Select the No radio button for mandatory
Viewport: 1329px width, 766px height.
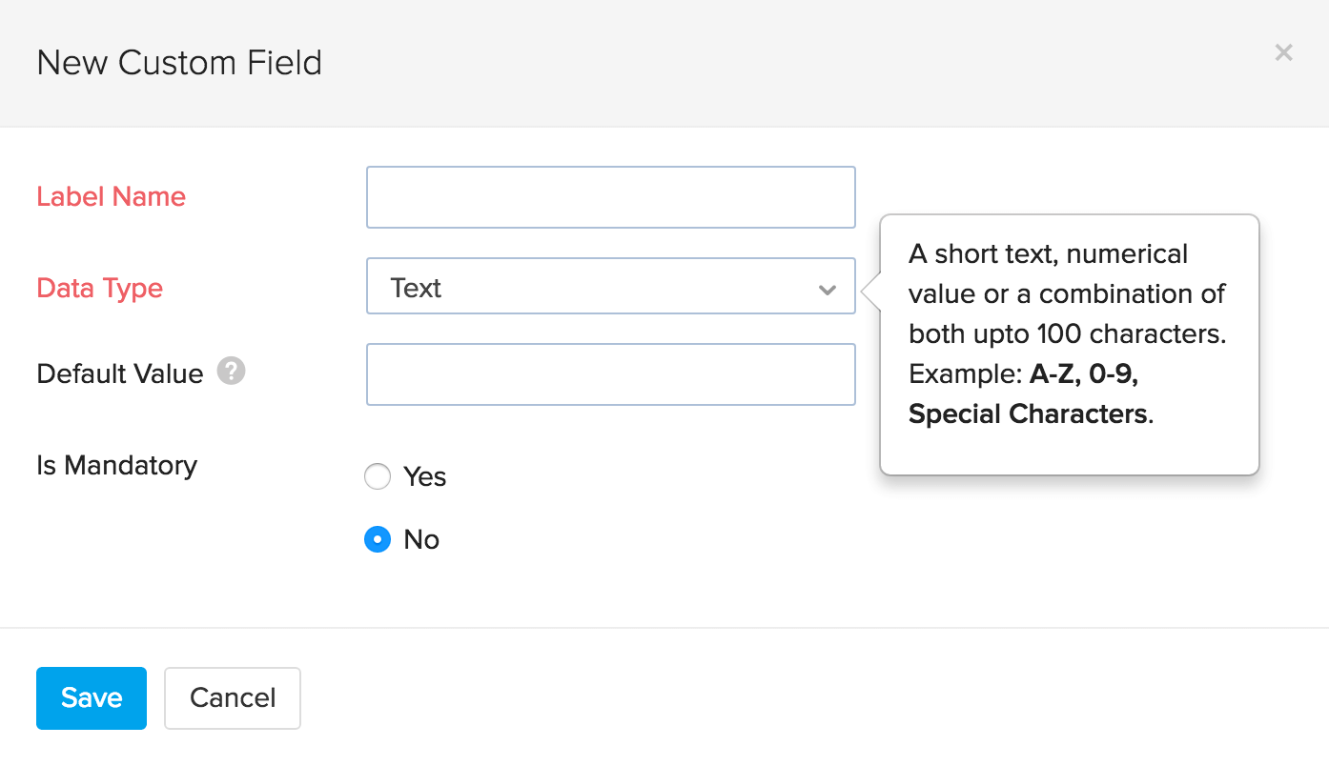click(x=378, y=539)
